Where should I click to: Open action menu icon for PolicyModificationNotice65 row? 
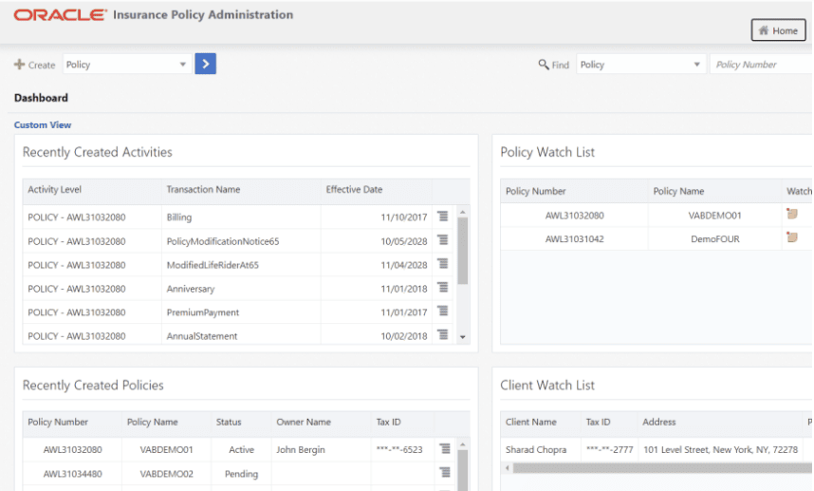coord(442,240)
